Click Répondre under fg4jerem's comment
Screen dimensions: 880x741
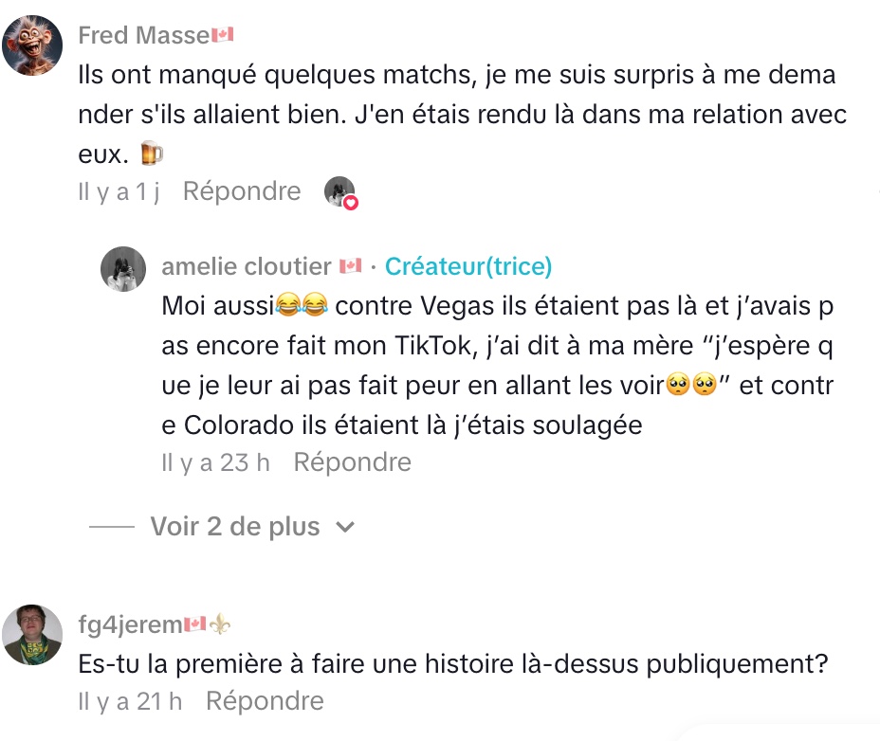click(265, 701)
